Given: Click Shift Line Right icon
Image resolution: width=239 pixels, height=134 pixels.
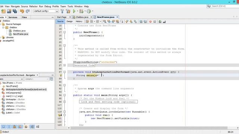Looking at the screenshot, I should click(145, 22).
